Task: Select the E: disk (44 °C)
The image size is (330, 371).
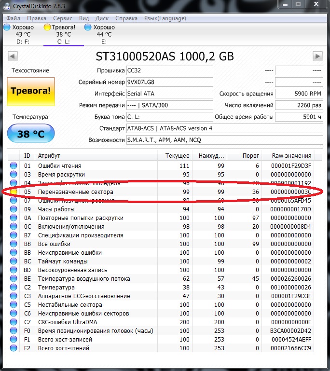Action: [104, 34]
